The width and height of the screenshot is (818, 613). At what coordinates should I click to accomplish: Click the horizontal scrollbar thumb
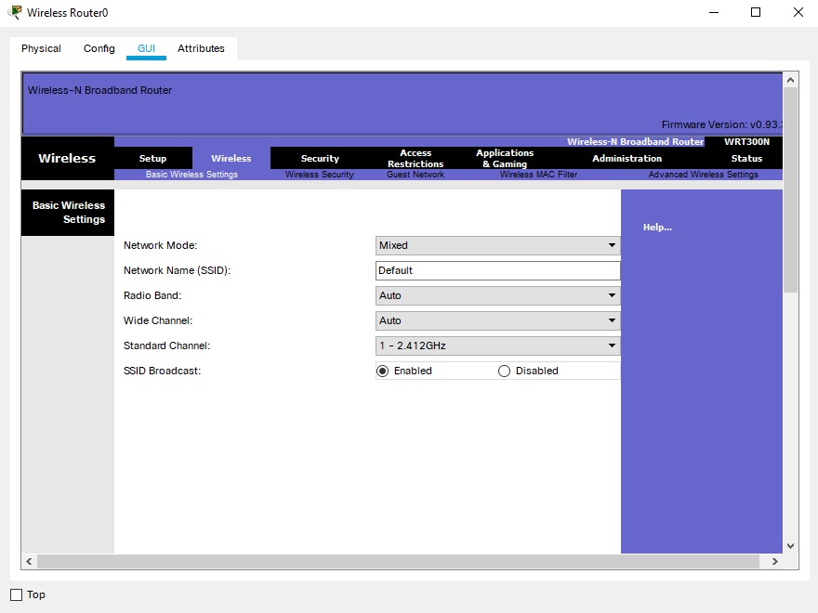pyautogui.click(x=398, y=561)
